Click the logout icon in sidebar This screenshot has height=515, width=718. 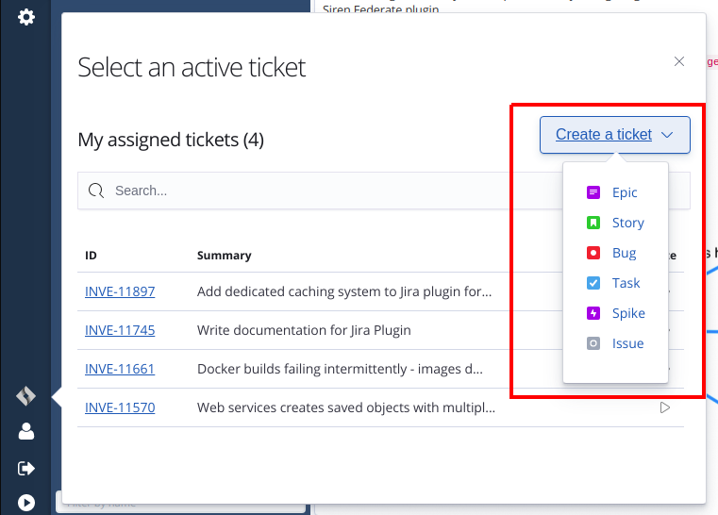coord(26,468)
